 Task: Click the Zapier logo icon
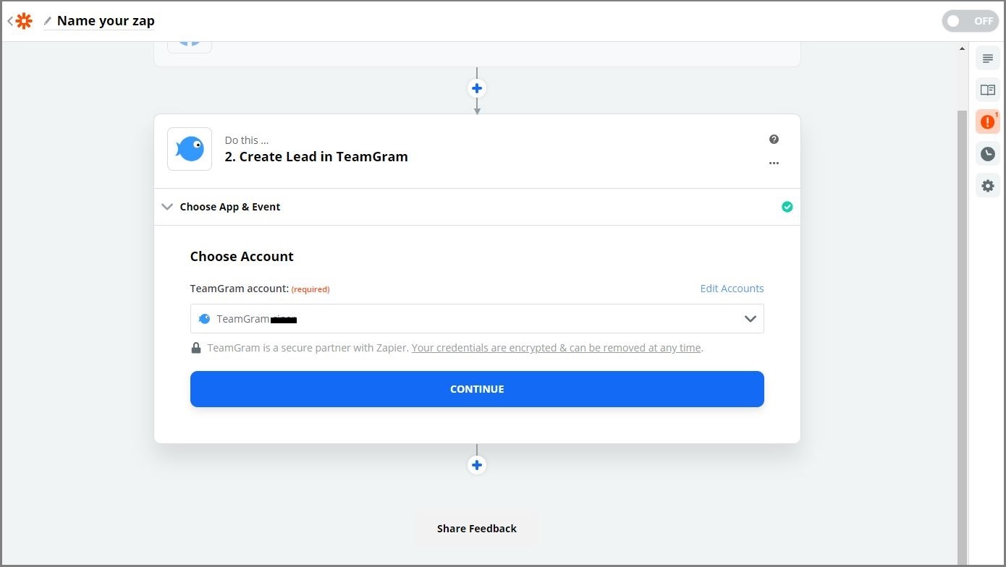click(24, 21)
